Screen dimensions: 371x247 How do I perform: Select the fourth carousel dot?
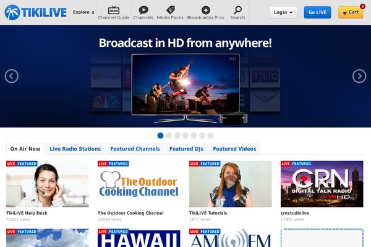(x=185, y=135)
